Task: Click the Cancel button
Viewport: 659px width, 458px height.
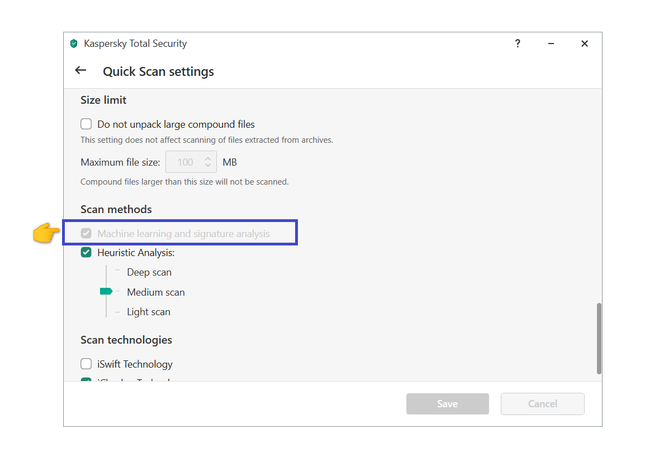Action: [542, 404]
